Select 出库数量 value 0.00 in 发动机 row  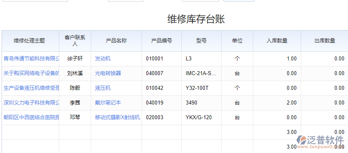click(339, 58)
